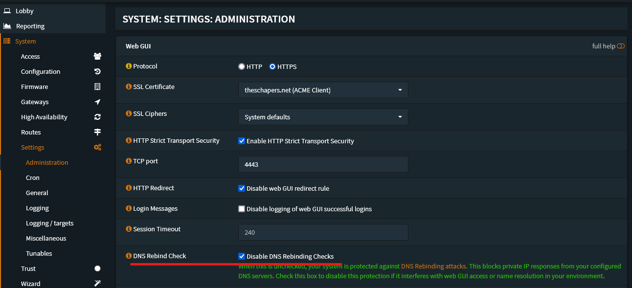Screen dimensions: 632x288
Task: Click info icon beside SSL Certificate
Action: (129, 87)
